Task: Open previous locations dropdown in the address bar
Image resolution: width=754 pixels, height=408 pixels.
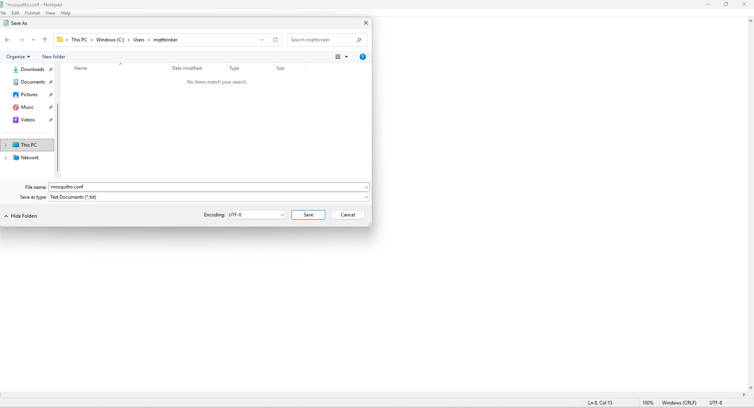Action: click(x=262, y=40)
